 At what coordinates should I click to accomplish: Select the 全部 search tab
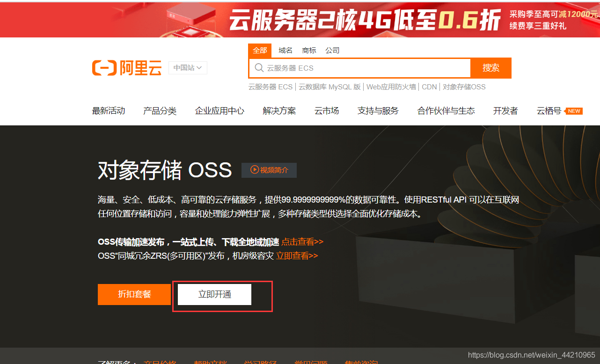pos(260,51)
